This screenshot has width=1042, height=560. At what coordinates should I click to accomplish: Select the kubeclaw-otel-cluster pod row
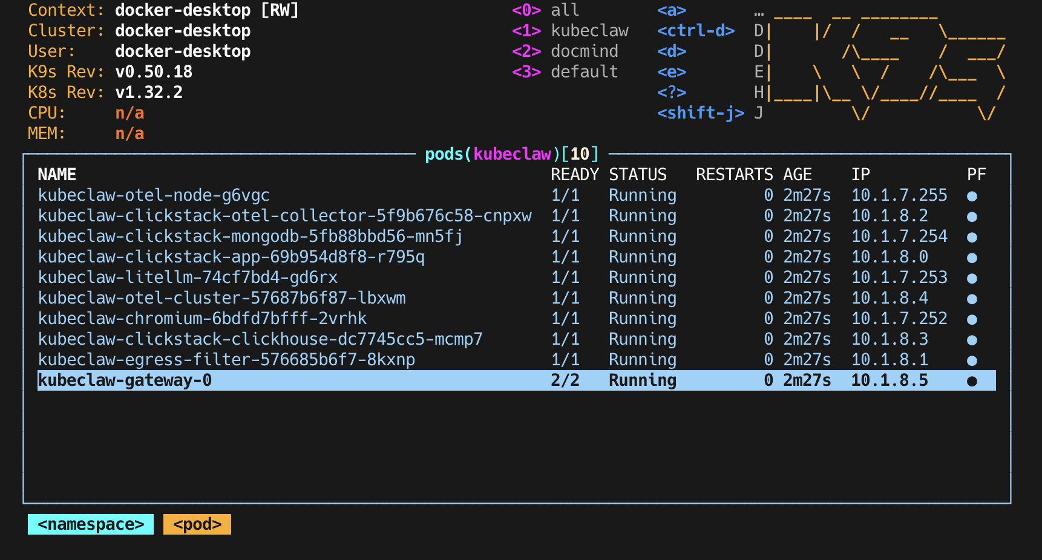[x=221, y=298]
